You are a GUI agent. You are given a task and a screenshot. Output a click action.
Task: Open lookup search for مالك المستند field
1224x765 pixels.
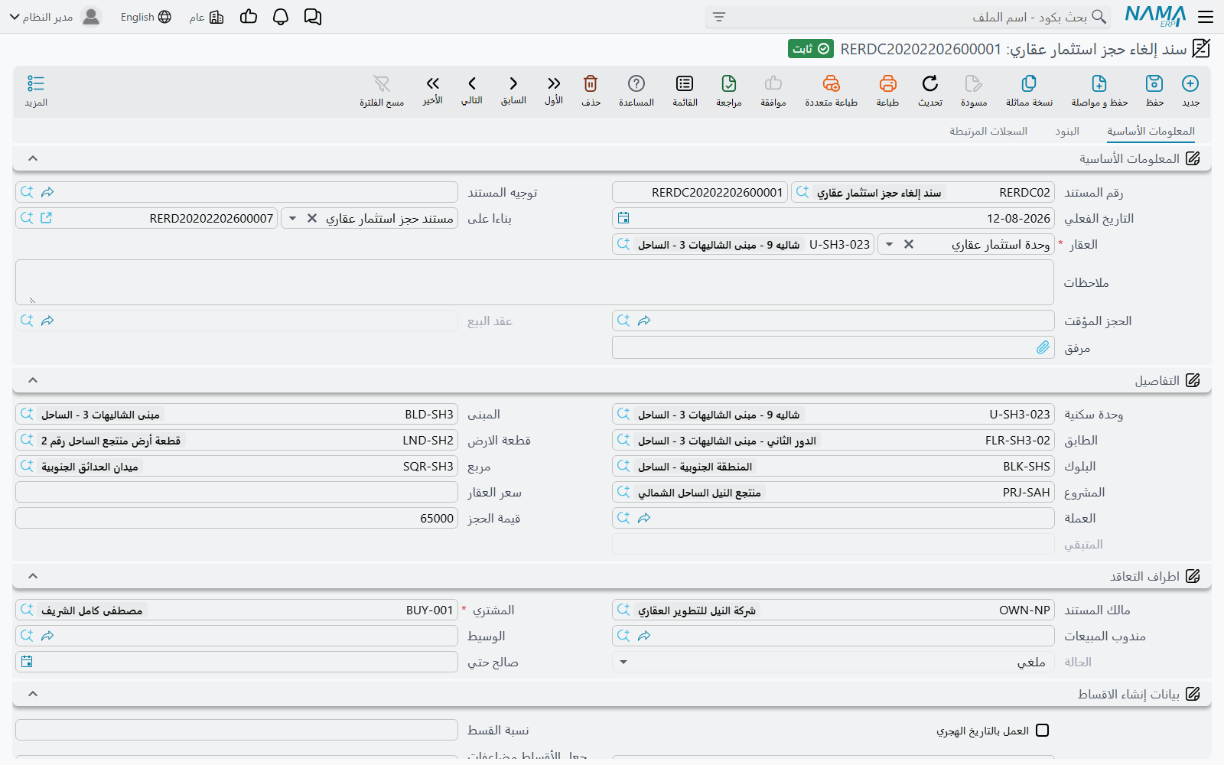tap(623, 610)
